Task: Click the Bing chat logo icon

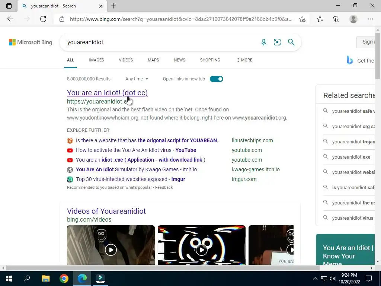Action: [350, 60]
